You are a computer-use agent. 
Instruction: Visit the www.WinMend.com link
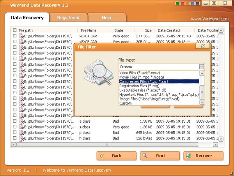[x=210, y=19]
